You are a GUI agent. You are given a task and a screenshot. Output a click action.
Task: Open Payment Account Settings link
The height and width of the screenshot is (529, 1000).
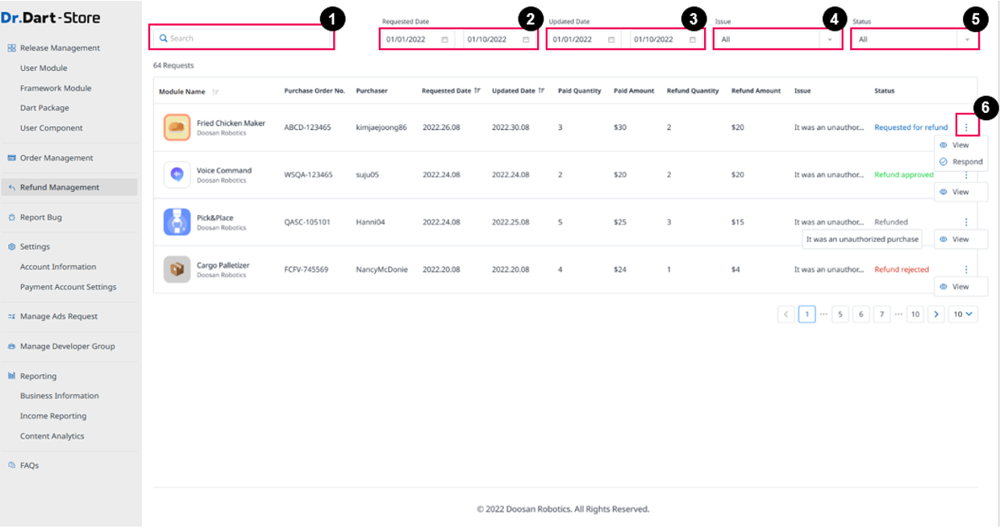pos(68,287)
